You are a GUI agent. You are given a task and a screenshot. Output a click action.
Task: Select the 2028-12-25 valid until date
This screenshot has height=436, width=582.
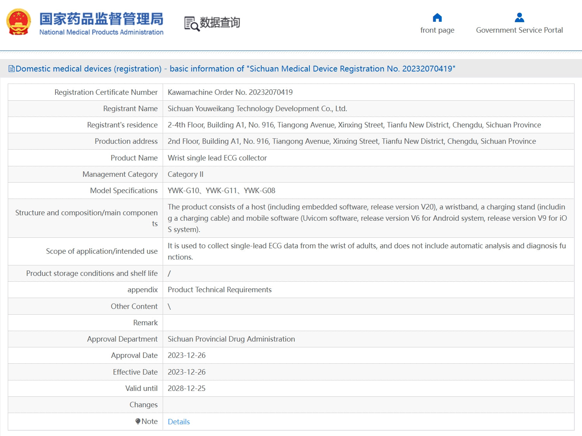(x=186, y=388)
